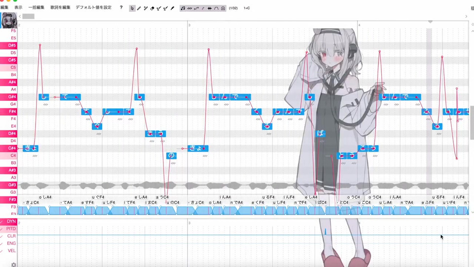The width and height of the screenshot is (474, 267).
Task: Click the left scroll arrow
Action: pos(20,16)
